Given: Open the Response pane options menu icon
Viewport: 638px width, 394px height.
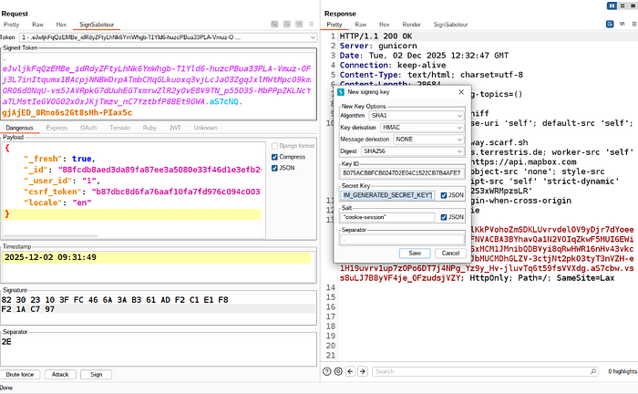Looking at the screenshot, I should coord(634,25).
